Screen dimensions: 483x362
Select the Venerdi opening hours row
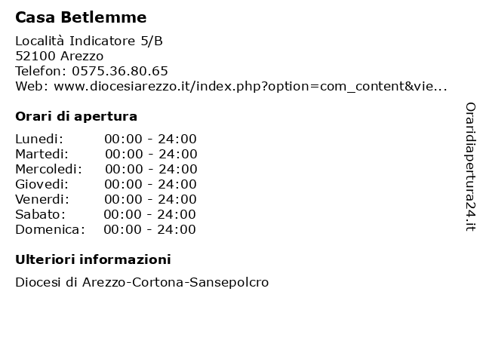[x=106, y=199]
